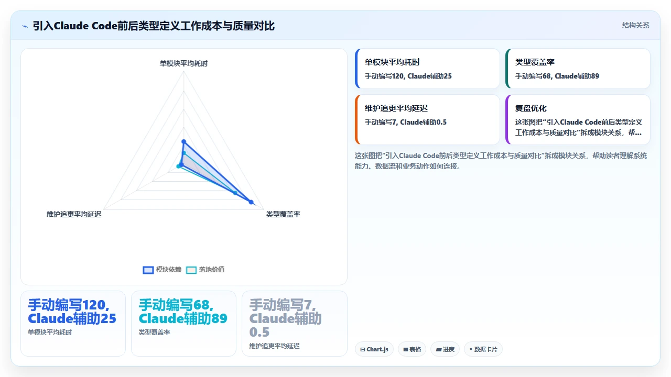Open the 单模块平均耗时 info card
The image size is (671, 377).
pos(427,69)
